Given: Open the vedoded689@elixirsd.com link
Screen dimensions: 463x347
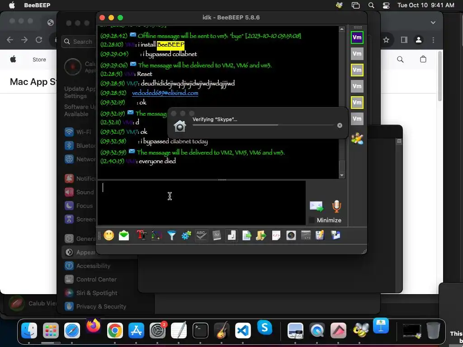Looking at the screenshot, I should coord(165,93).
